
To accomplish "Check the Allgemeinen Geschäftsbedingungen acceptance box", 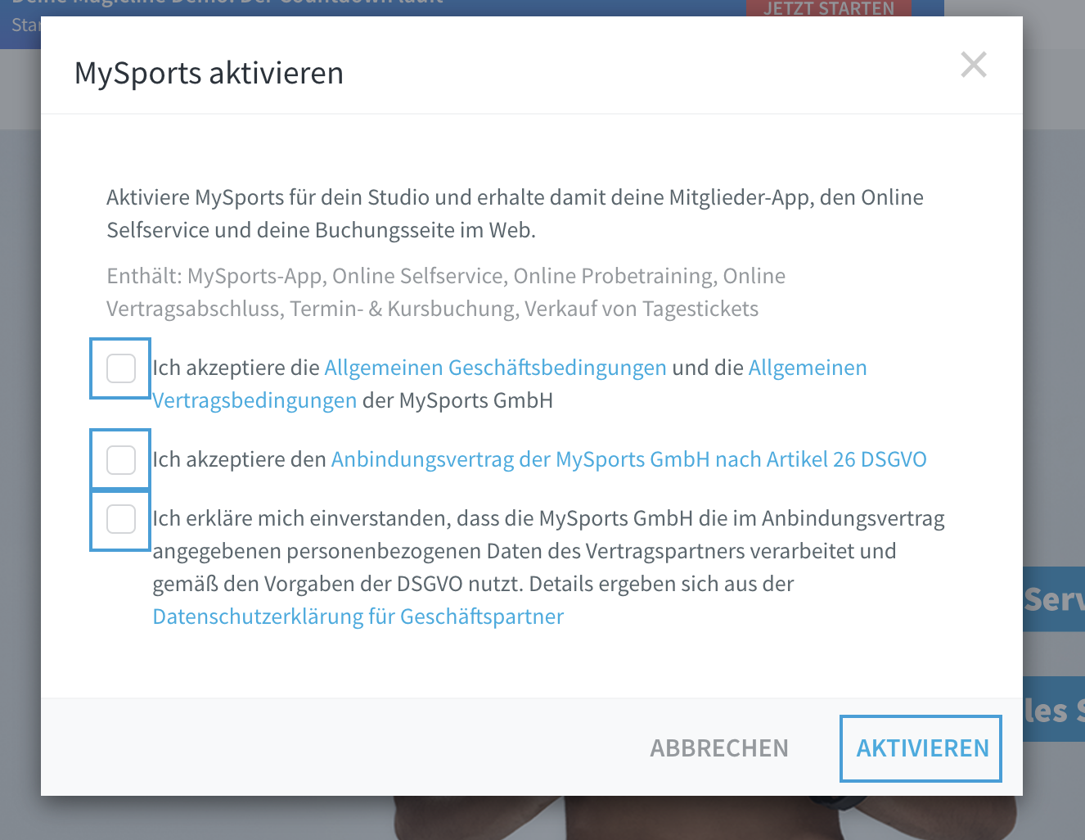I will (x=121, y=368).
